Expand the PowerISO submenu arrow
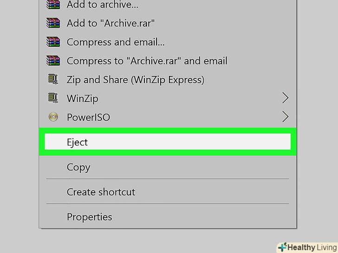 tap(285, 117)
